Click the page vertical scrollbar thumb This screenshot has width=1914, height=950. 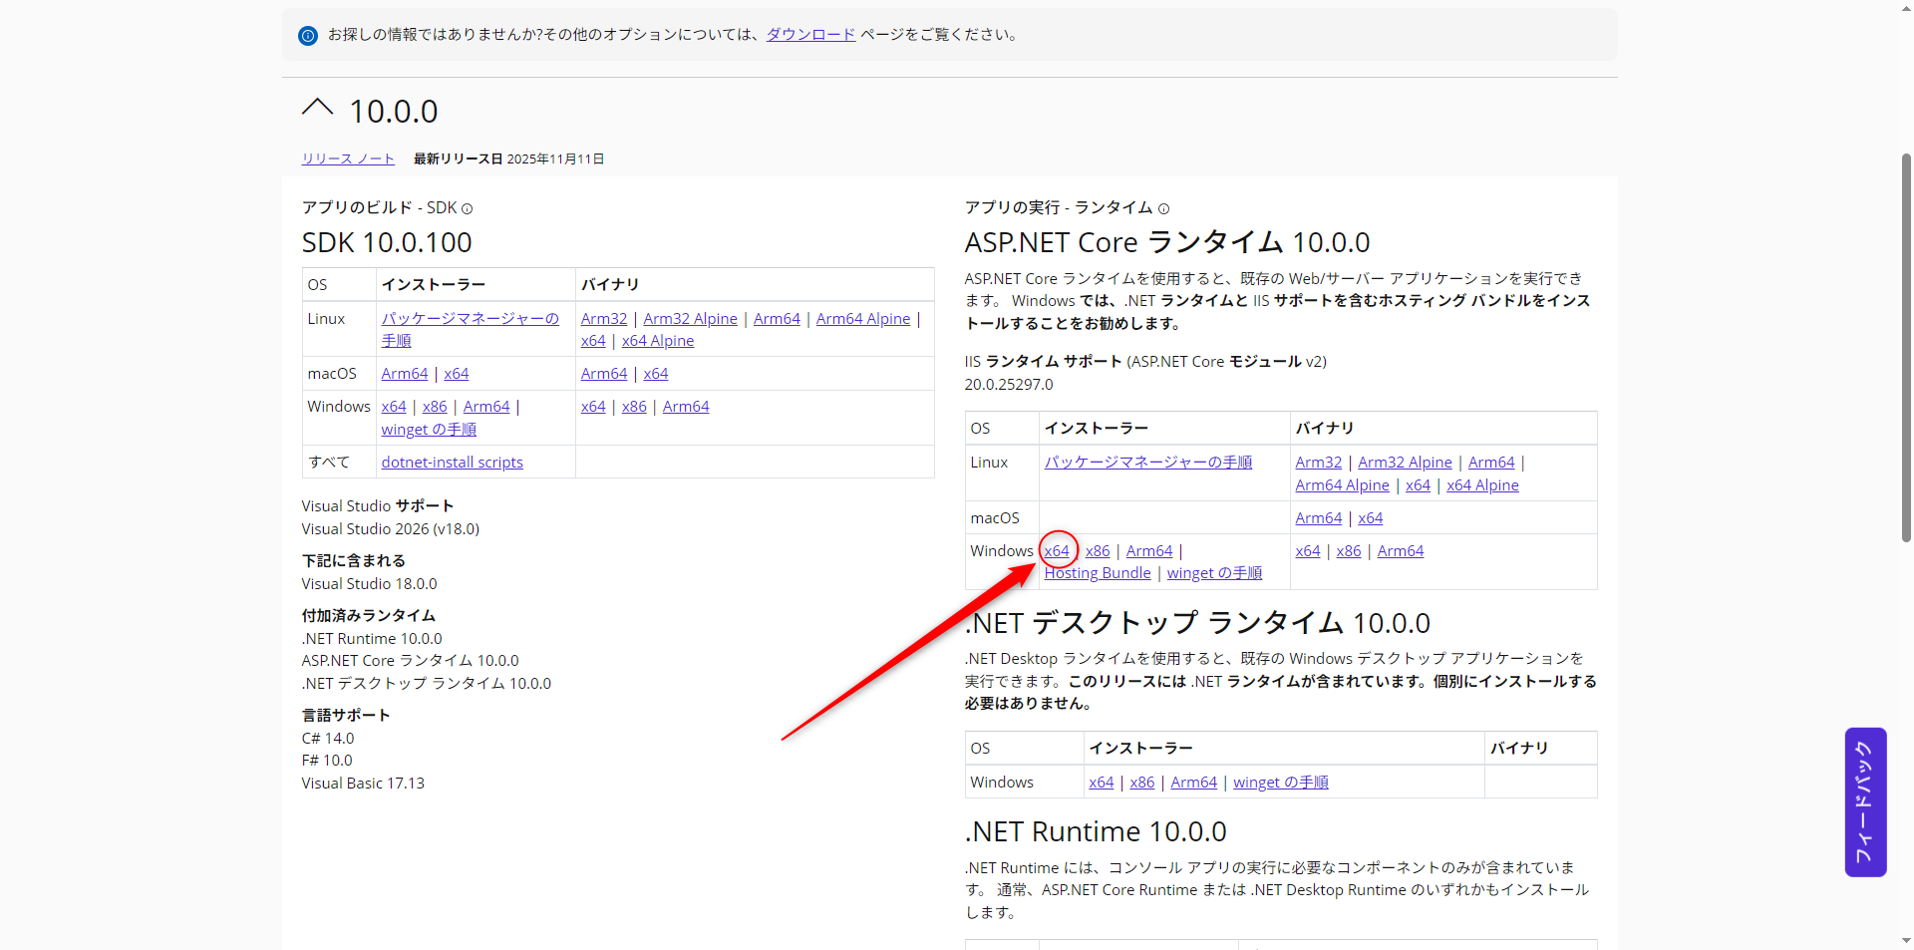(1906, 349)
